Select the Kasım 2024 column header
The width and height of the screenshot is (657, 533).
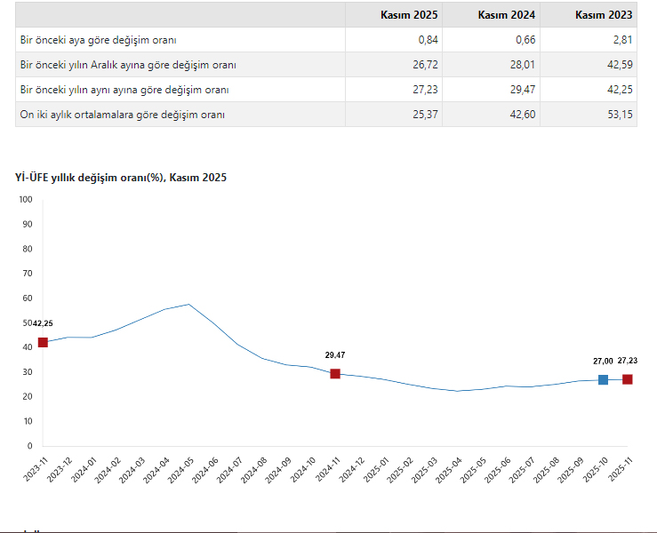491,15
